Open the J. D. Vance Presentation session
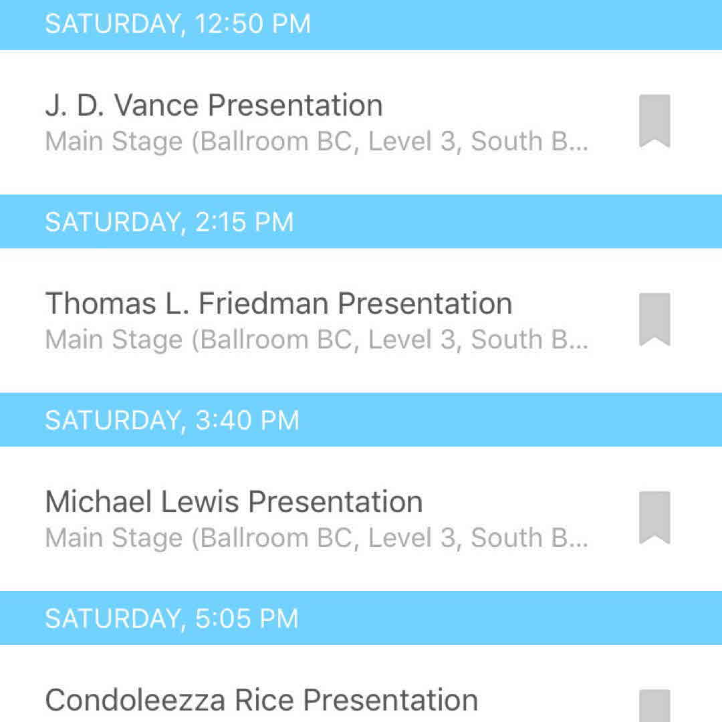722x722 pixels. pyautogui.click(x=214, y=105)
